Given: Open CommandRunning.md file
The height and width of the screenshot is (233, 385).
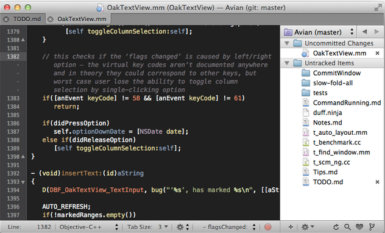Looking at the screenshot, I should (347, 102).
